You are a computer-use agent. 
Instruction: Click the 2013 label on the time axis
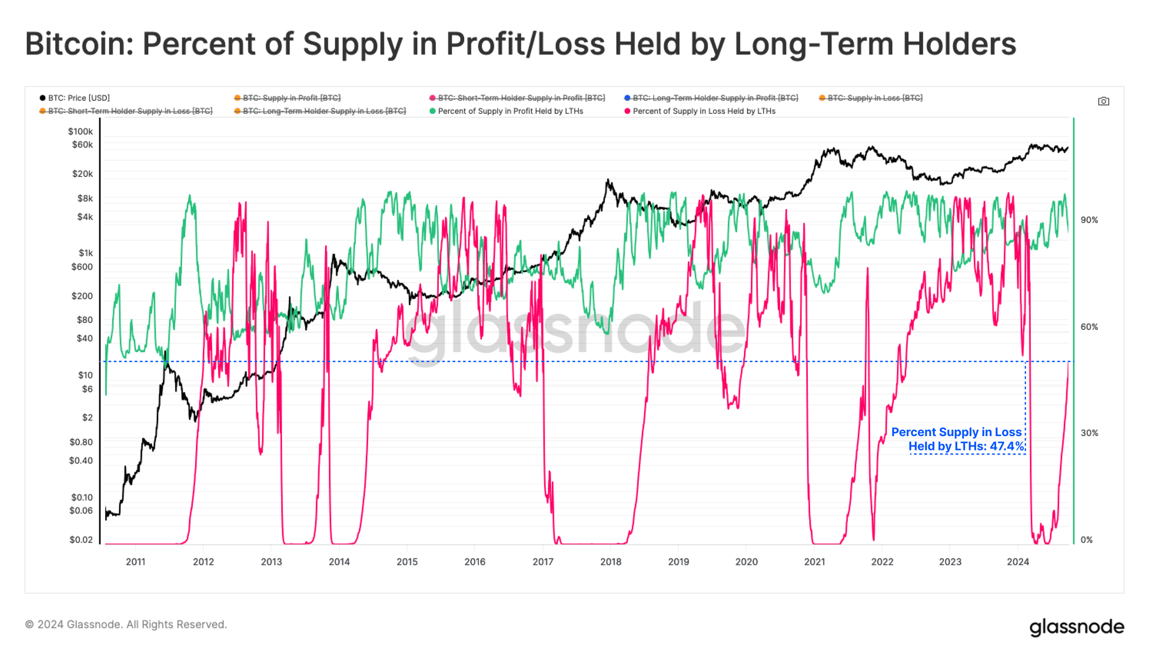point(271,562)
